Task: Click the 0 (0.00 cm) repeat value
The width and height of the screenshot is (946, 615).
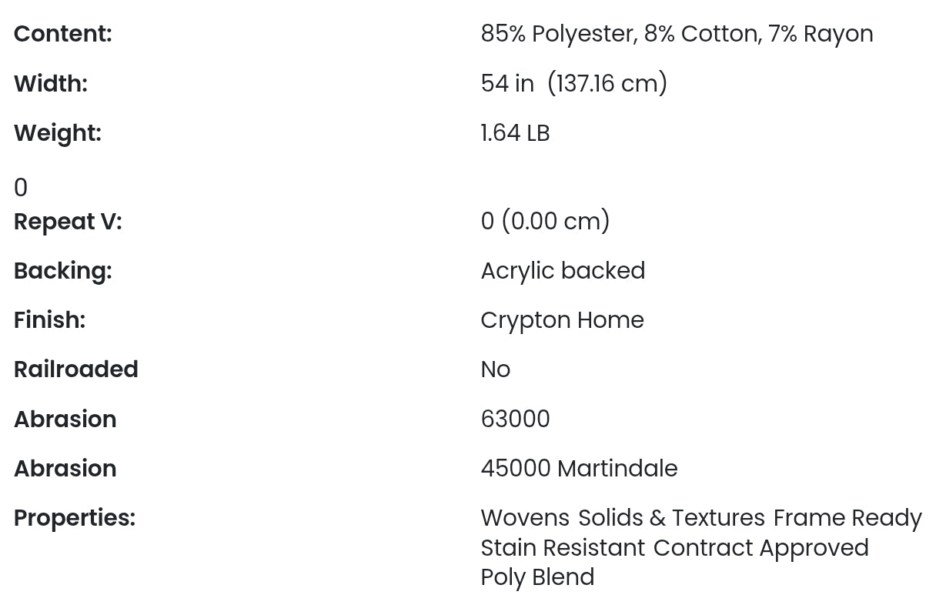Action: coord(545,222)
